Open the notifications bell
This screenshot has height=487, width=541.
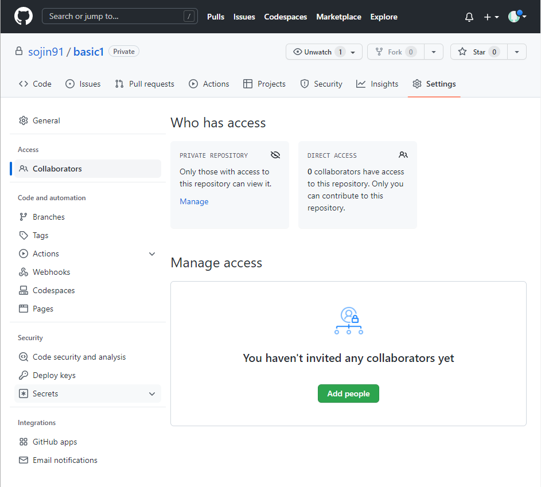[x=469, y=17]
